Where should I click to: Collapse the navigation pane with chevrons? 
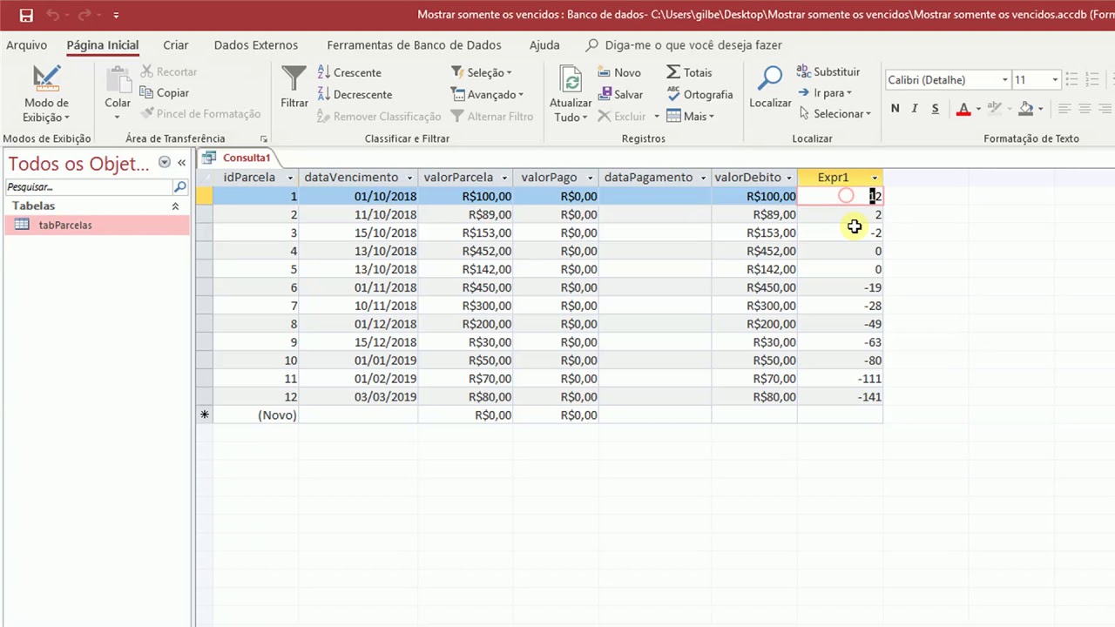(181, 163)
